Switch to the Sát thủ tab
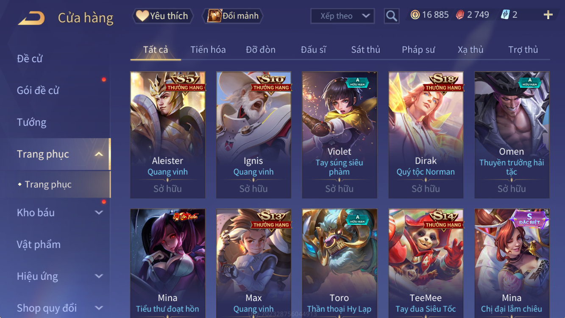Image resolution: width=565 pixels, height=318 pixels. pyautogui.click(x=365, y=50)
